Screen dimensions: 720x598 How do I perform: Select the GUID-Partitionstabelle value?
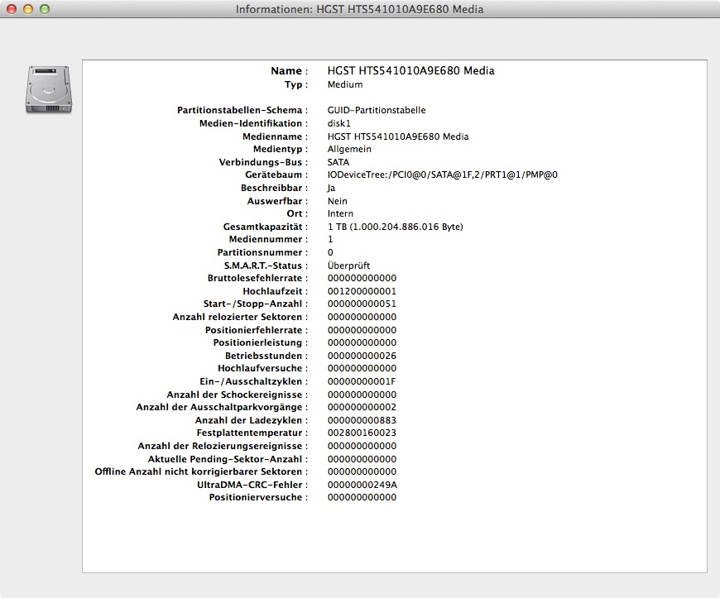click(377, 110)
